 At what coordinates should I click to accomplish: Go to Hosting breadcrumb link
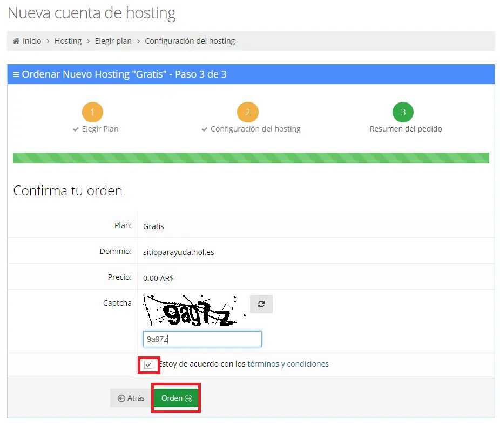point(68,41)
